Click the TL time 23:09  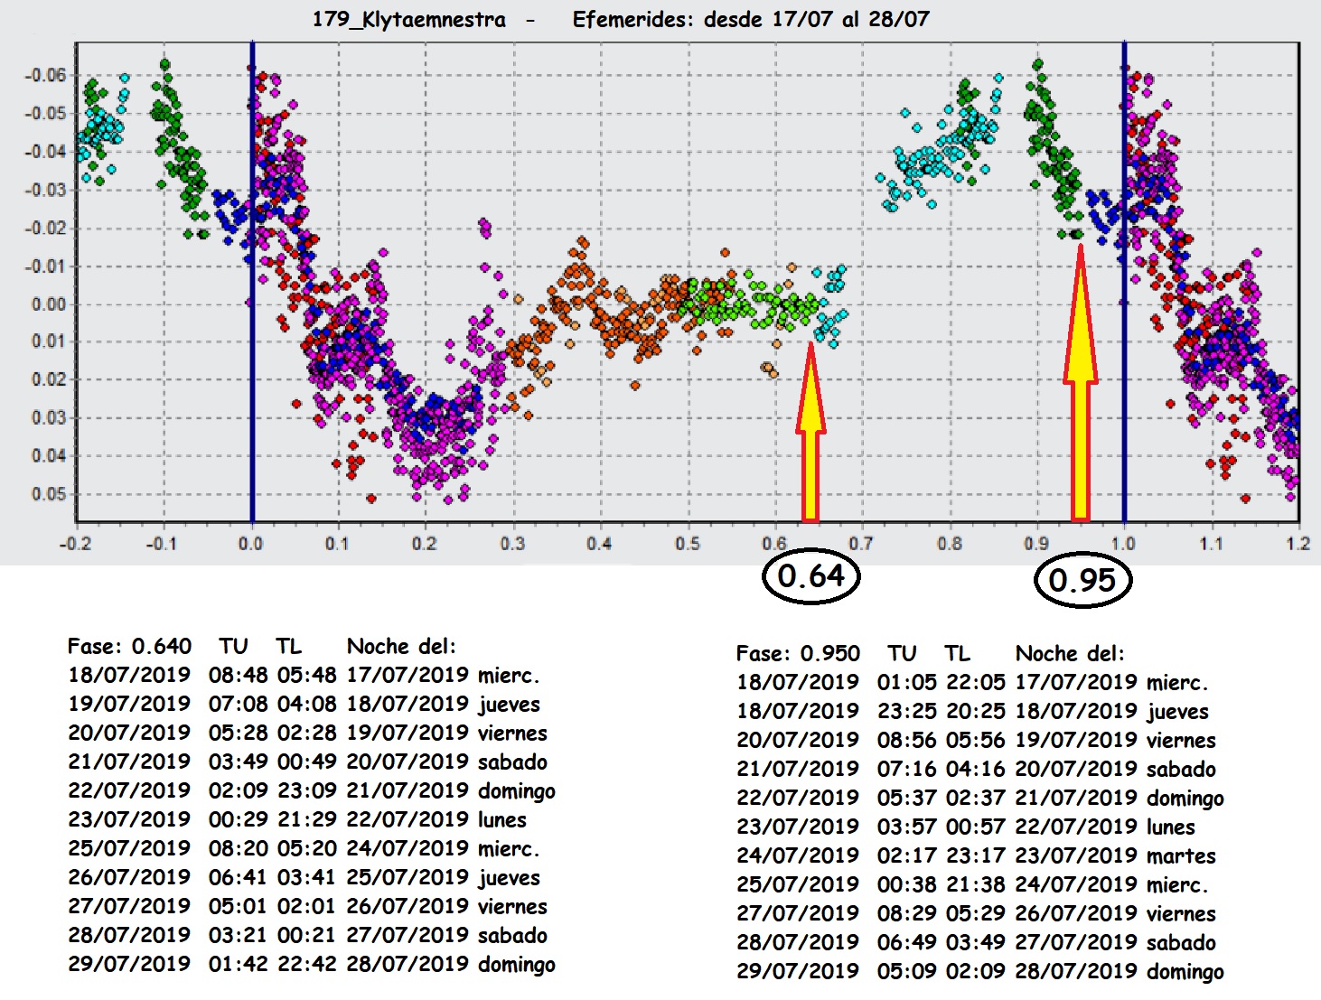pos(307,791)
